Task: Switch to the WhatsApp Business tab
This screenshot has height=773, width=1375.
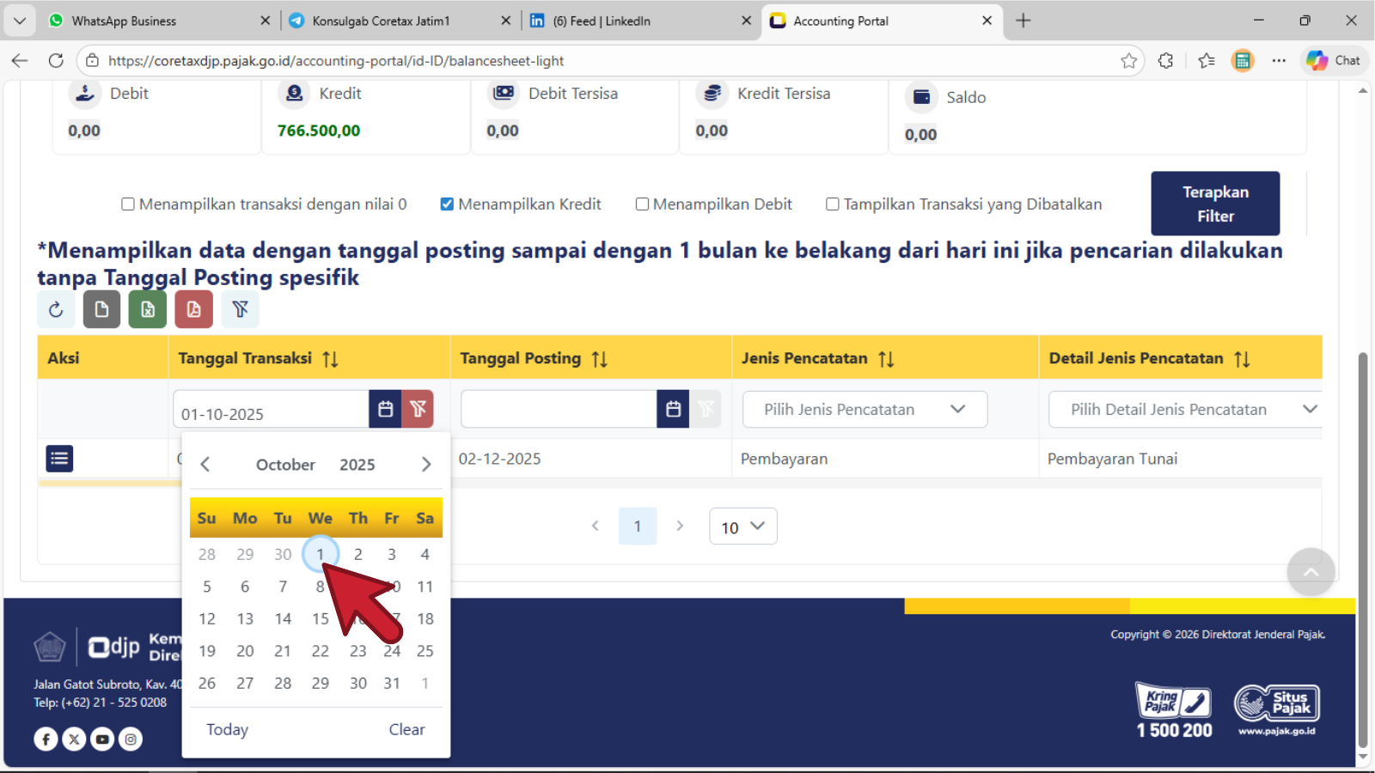Action: (124, 21)
